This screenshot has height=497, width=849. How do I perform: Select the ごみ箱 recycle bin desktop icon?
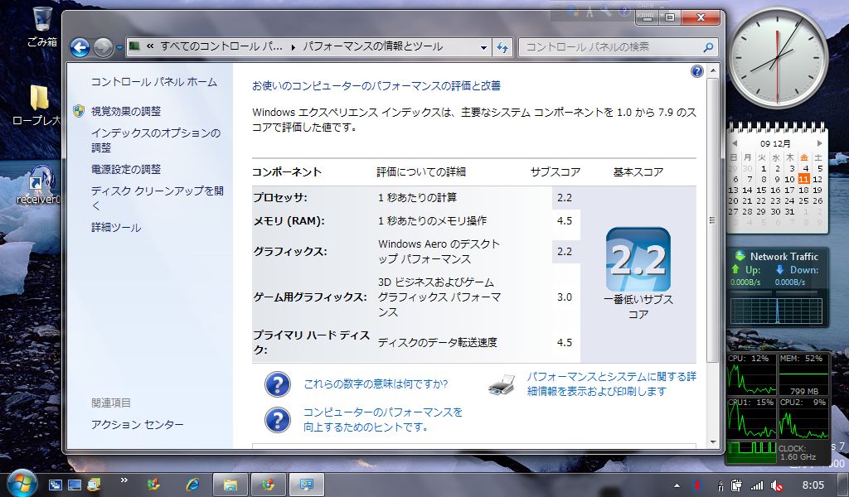[42, 27]
